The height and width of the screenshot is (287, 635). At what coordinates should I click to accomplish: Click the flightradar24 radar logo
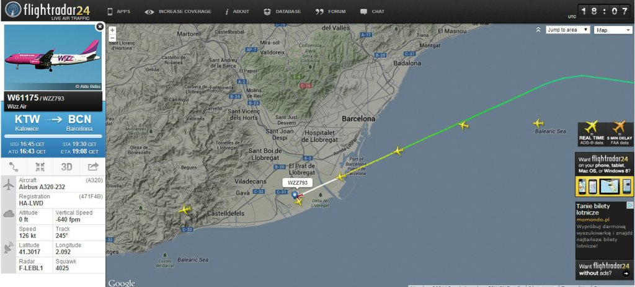pos(13,10)
